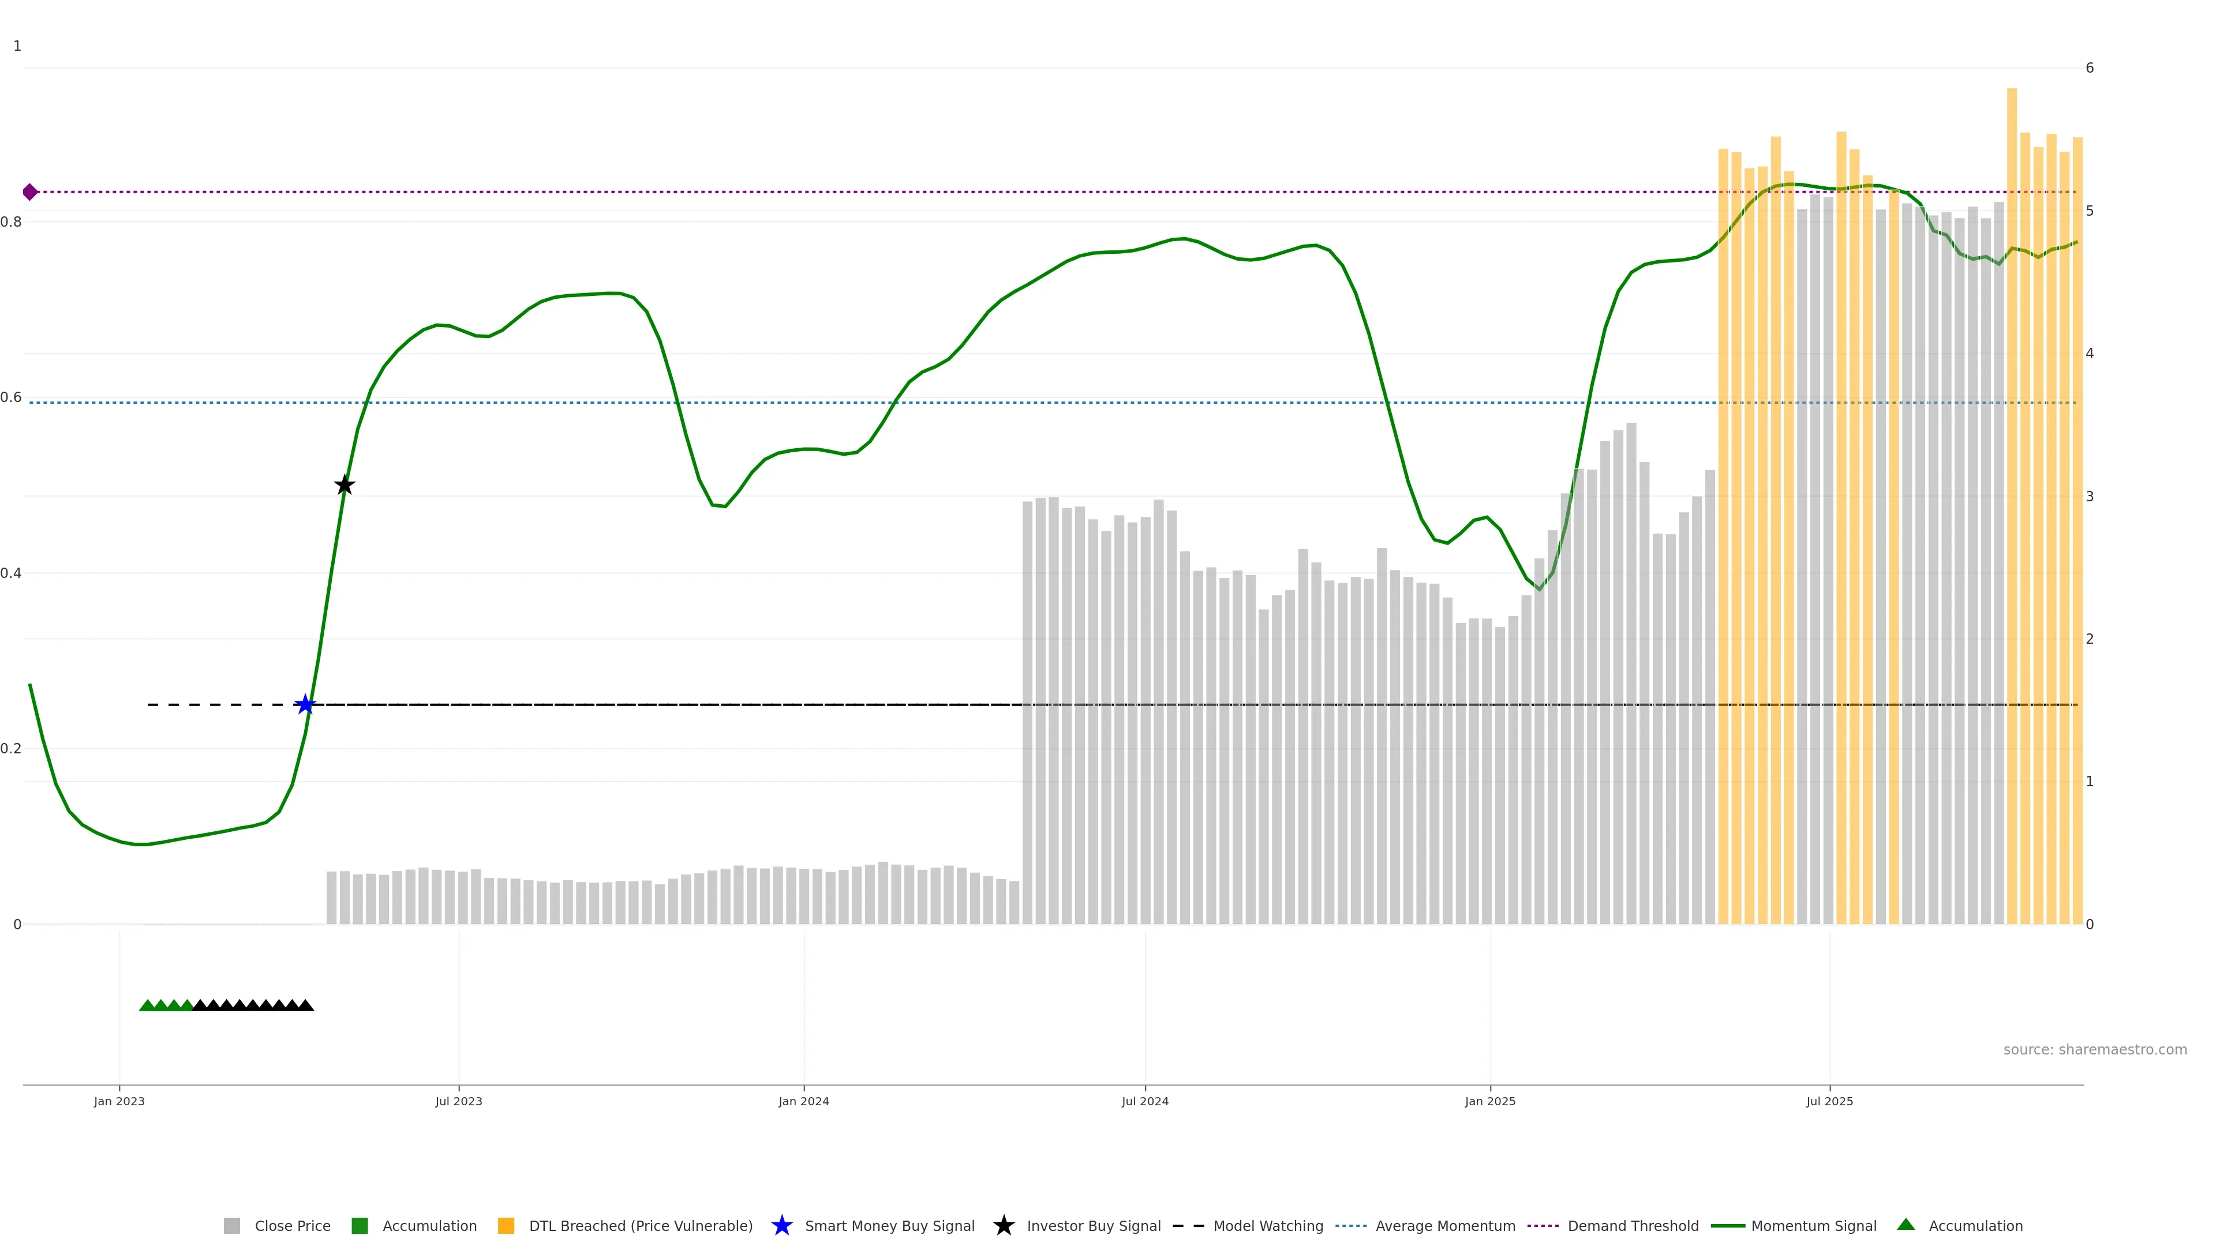Screen dimensions: 2216x1246
Task: Click the Jan 2023 x-axis label
Action: tap(119, 1102)
